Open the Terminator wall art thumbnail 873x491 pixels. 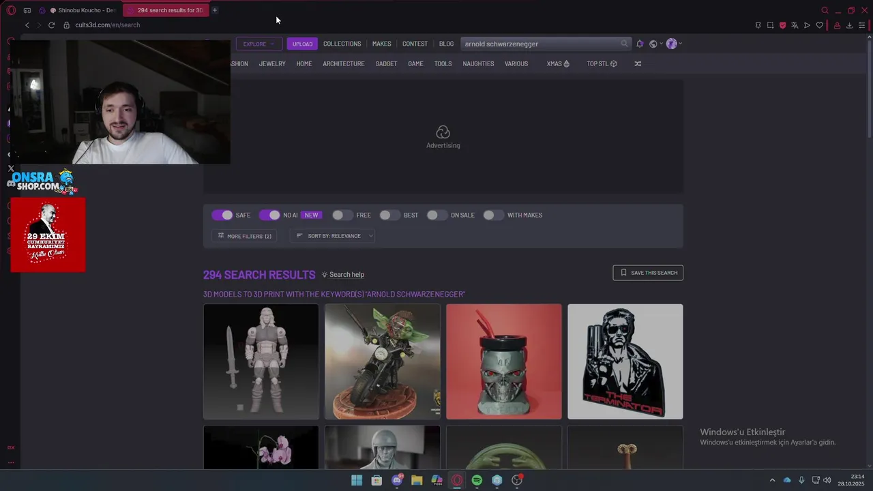(x=625, y=361)
